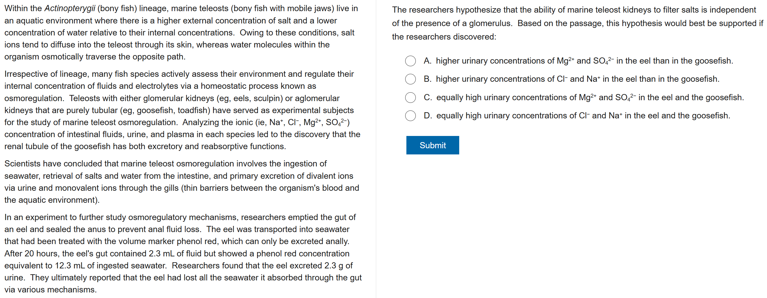Viewport: 767px width, 298px height.
Task: Pick radio option D
Action: 410,116
